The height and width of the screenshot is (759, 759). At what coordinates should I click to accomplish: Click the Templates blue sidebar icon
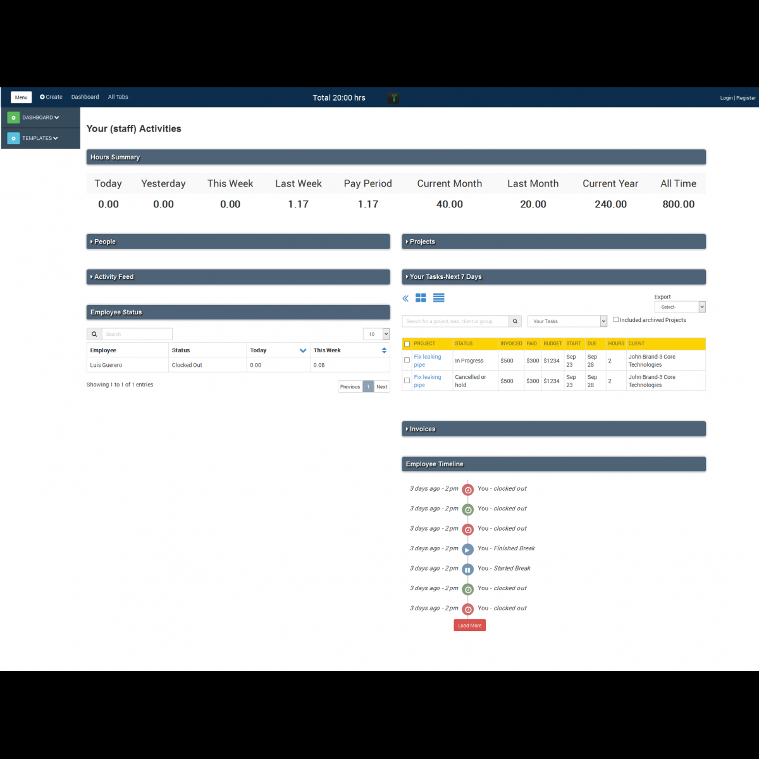point(13,138)
